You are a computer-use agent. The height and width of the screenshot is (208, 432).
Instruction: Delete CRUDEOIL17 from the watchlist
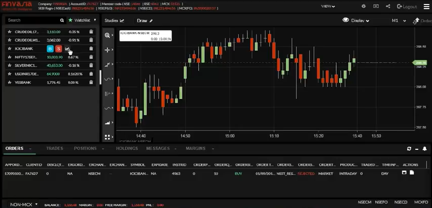tap(91, 32)
